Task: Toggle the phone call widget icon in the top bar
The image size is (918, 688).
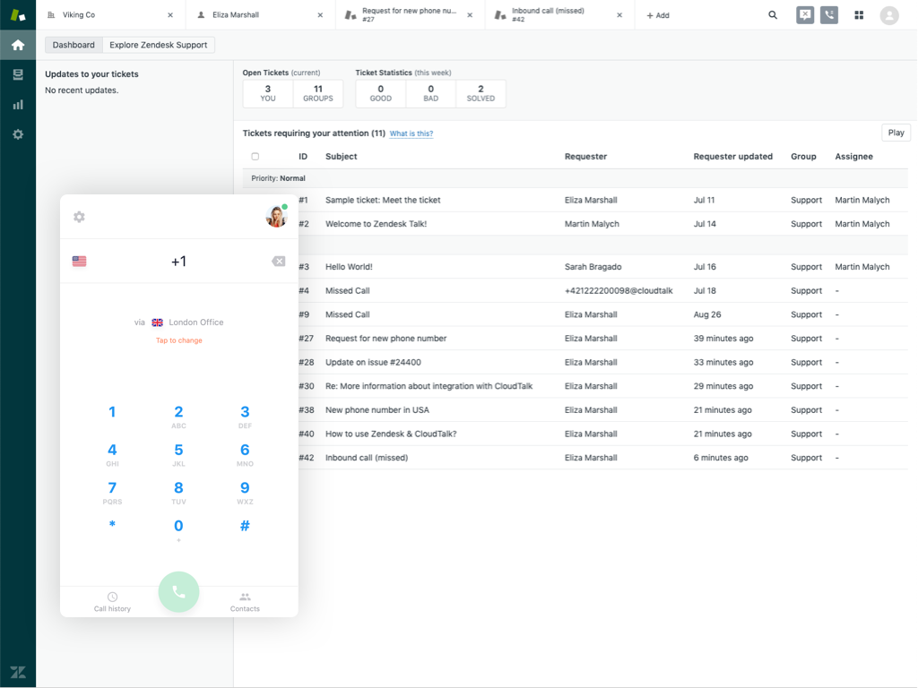Action: [829, 15]
